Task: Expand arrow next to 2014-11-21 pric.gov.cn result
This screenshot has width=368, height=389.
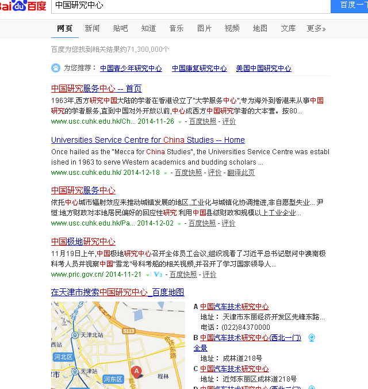Action: click(148, 275)
